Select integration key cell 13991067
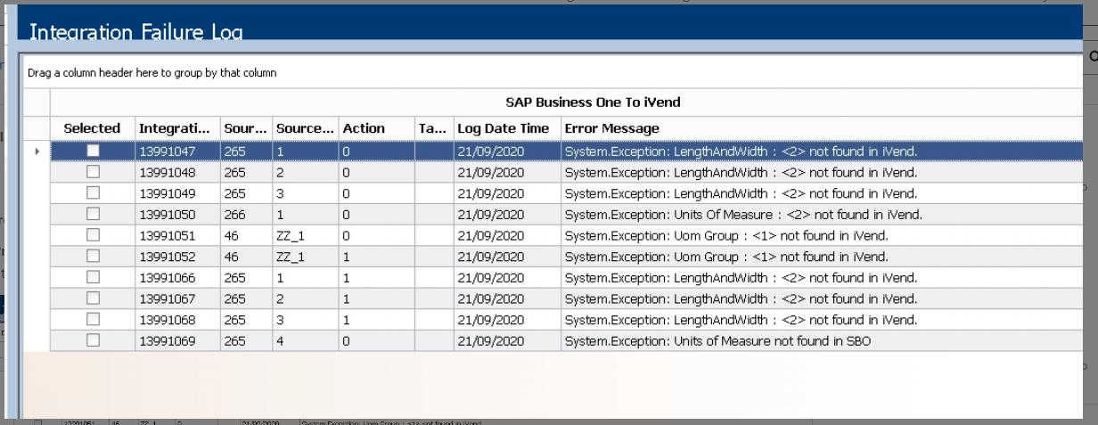The height and width of the screenshot is (425, 1098). 178,298
